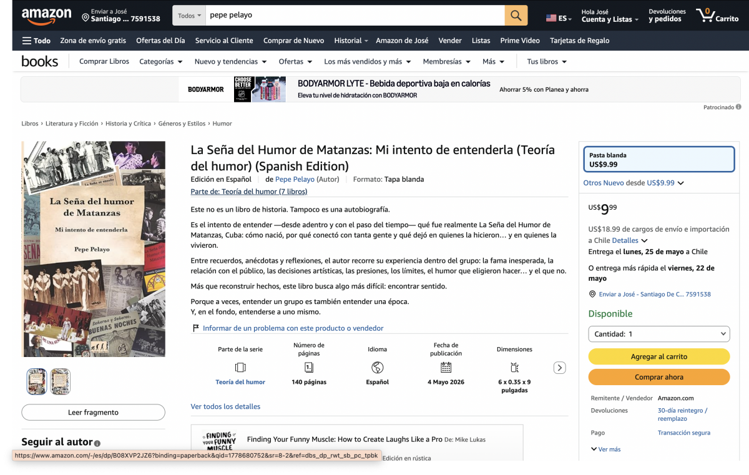Image resolution: width=749 pixels, height=475 pixels.
Task: Open Parte de: Teoría del humor link
Action: pyautogui.click(x=249, y=192)
